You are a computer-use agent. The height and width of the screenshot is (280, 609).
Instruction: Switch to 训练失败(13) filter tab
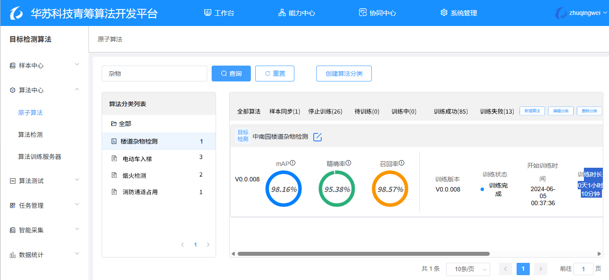pos(497,111)
